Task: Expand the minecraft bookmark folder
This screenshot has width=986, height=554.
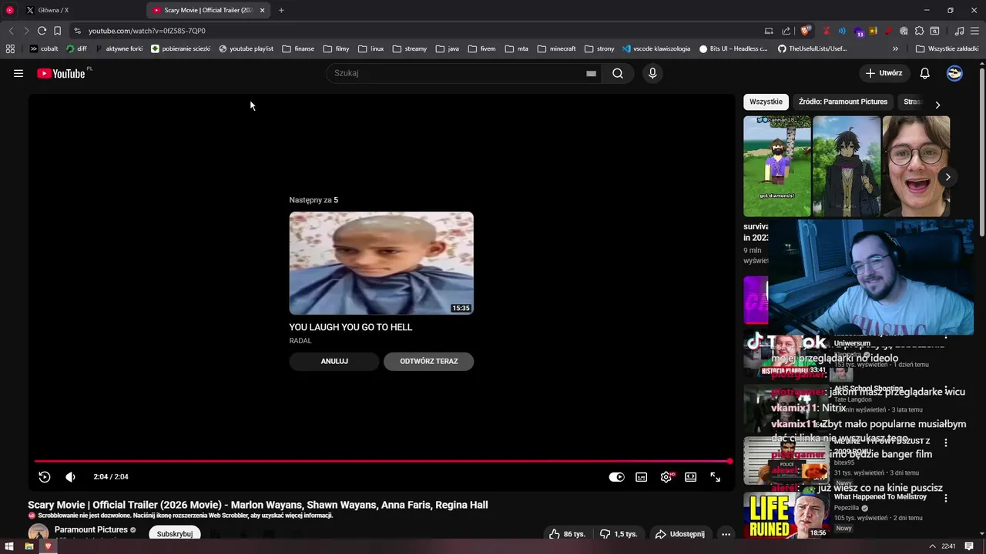Action: (556, 48)
